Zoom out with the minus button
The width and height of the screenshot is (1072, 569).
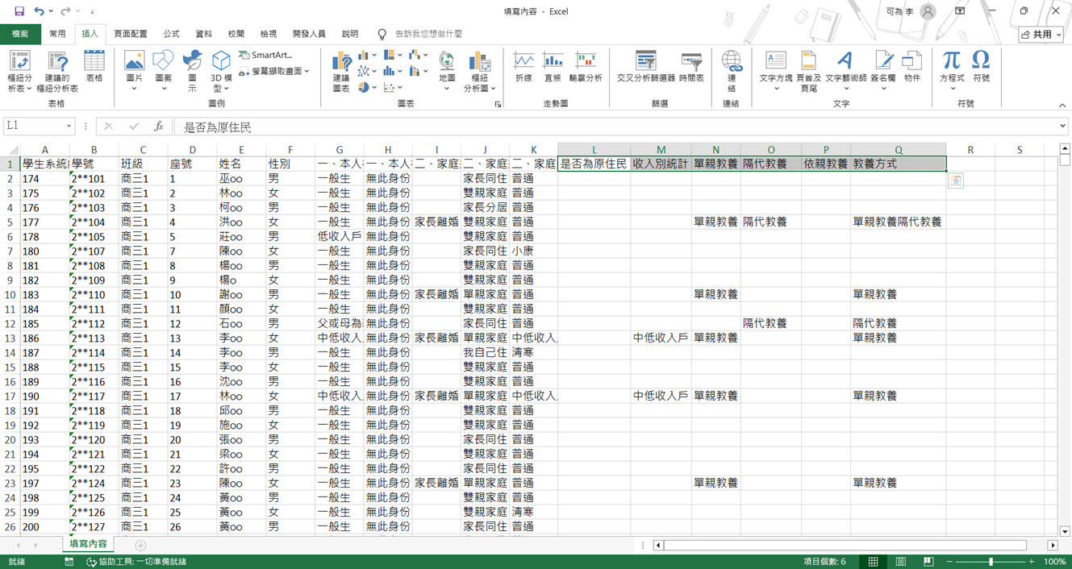point(949,562)
